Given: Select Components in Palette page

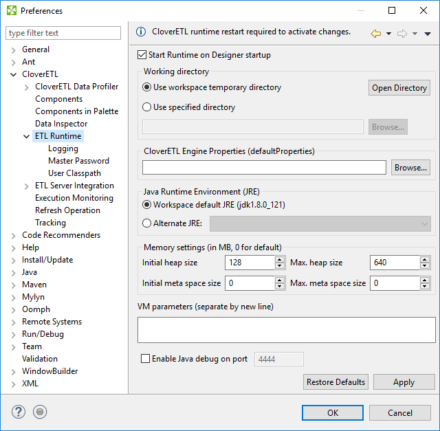Looking at the screenshot, I should click(76, 111).
